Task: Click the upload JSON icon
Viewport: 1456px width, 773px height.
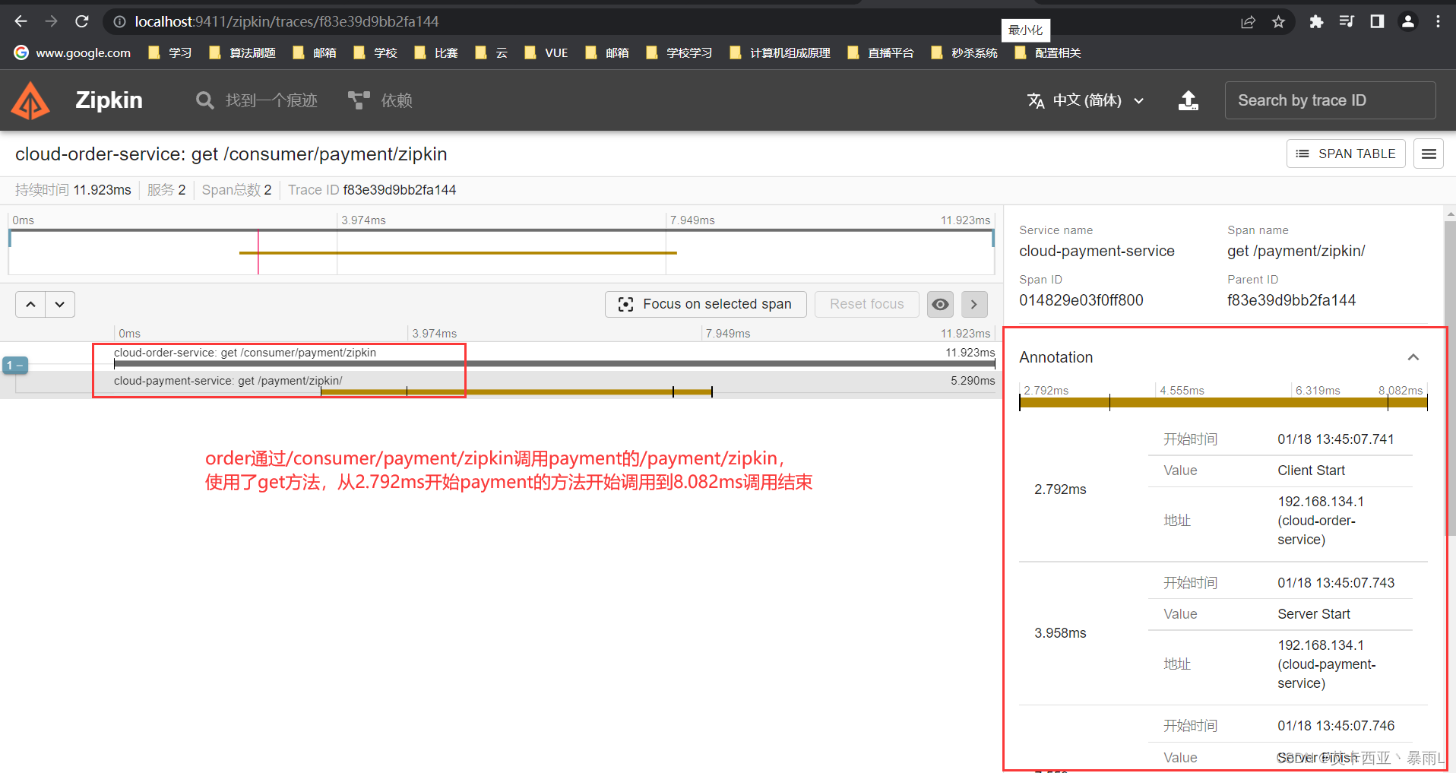Action: click(1189, 100)
